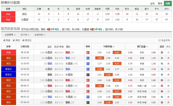Open the 全部赛事 dropdown
173x106 pixels.
tap(10, 35)
